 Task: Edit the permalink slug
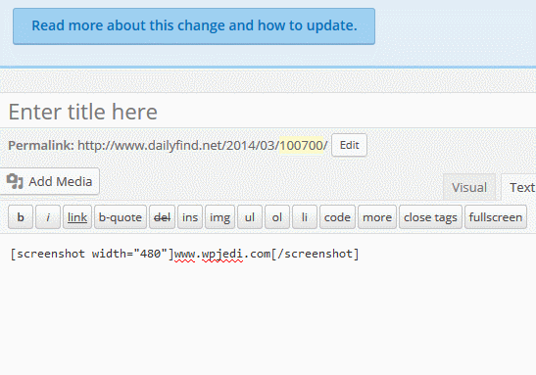(350, 145)
